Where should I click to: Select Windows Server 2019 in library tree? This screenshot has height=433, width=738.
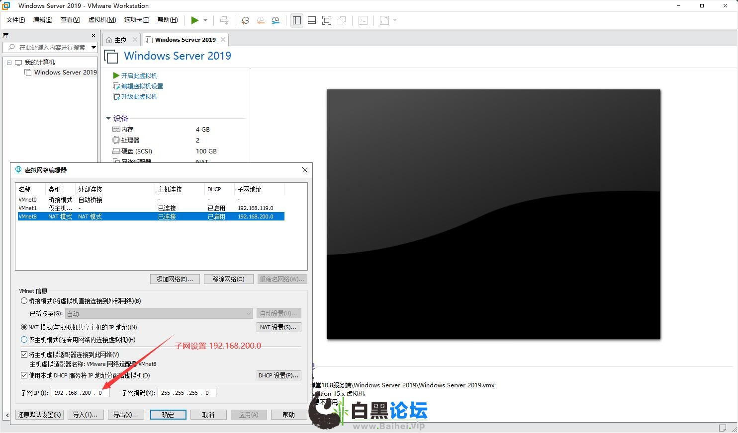[65, 72]
